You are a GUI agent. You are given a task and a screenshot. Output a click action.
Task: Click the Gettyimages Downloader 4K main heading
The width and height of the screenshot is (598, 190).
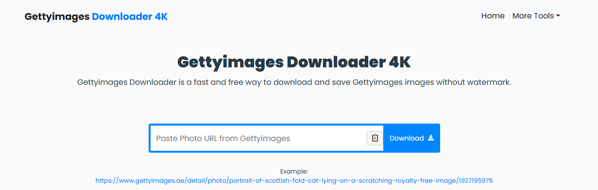pos(294,63)
